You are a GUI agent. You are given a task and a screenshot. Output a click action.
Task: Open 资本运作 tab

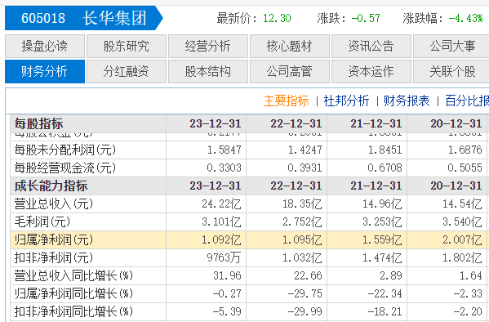(371, 72)
